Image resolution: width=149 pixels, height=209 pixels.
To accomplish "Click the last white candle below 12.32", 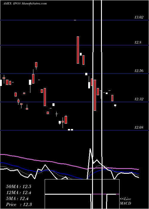I will pos(115,106).
